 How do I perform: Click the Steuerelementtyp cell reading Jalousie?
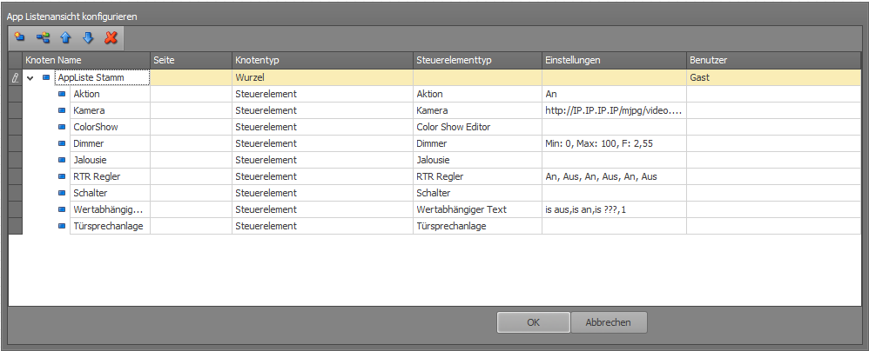click(x=477, y=161)
